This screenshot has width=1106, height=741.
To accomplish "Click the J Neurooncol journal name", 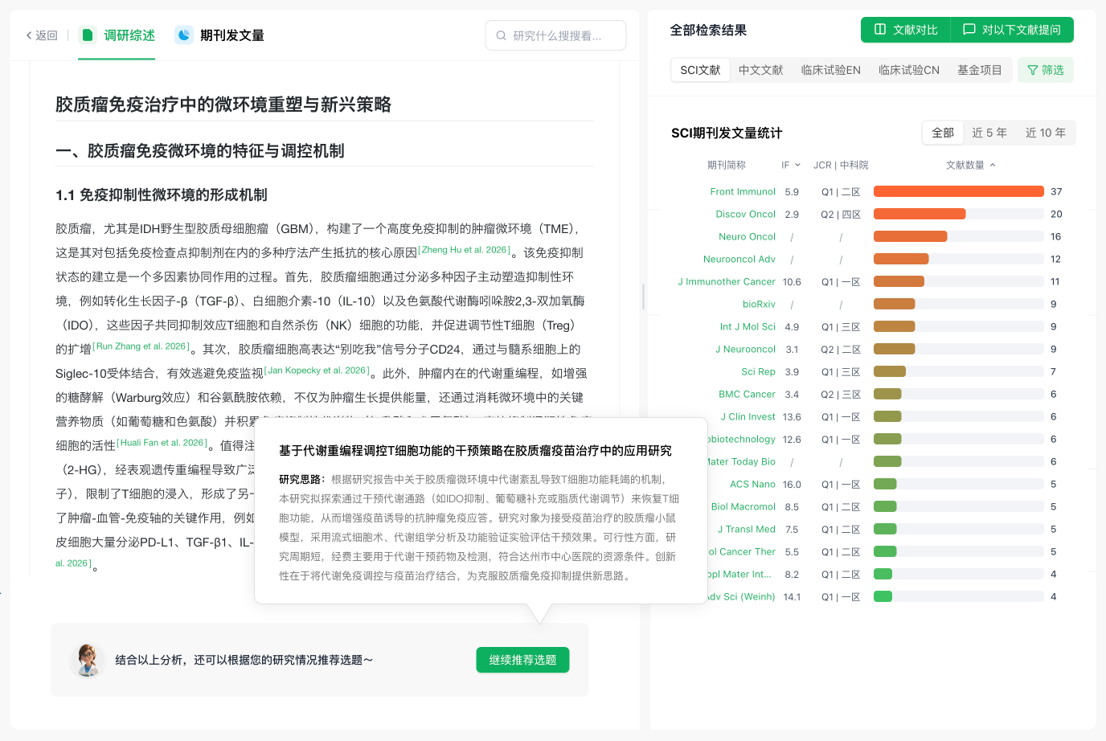I will (745, 349).
